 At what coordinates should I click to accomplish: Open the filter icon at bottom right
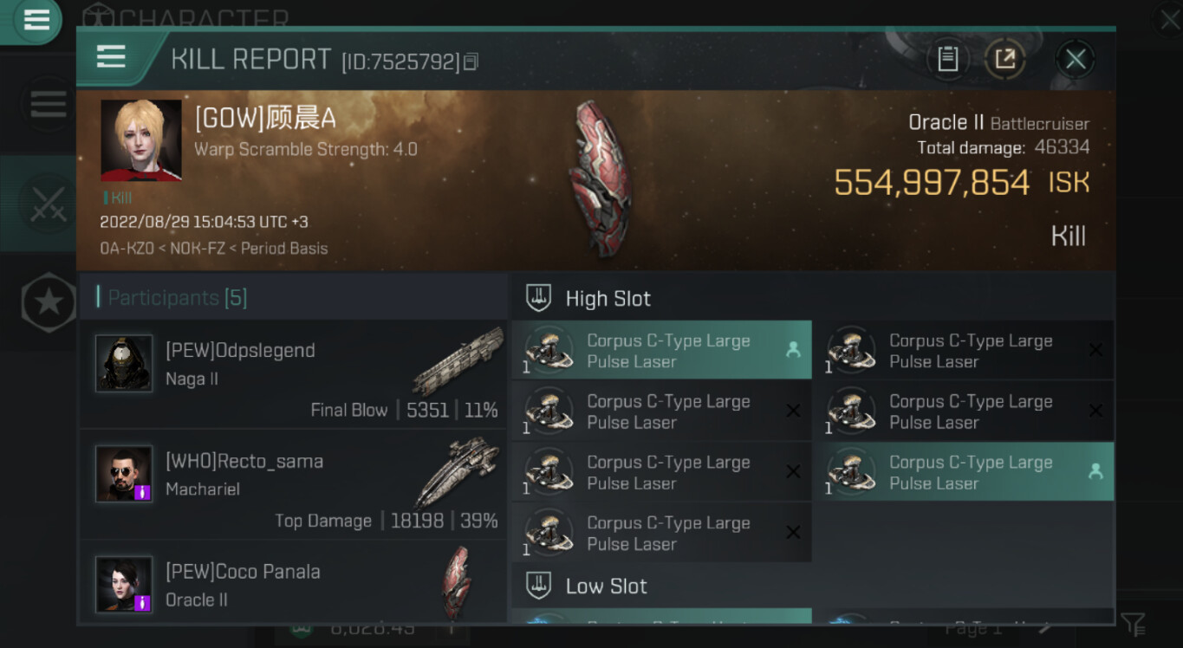1132,624
